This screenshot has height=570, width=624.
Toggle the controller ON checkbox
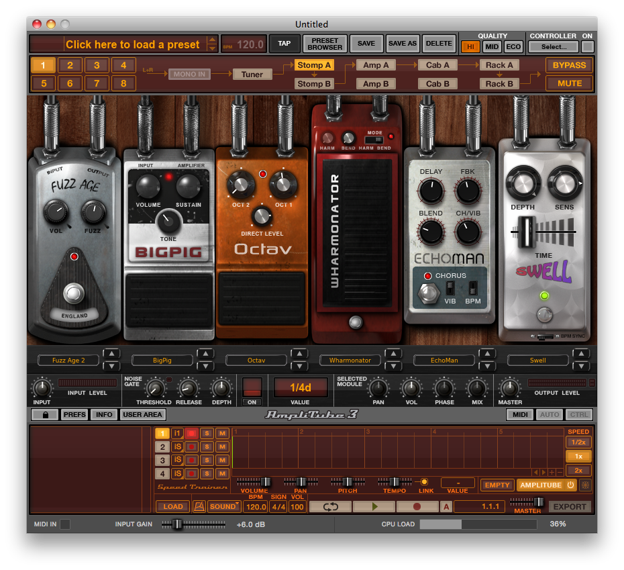click(587, 46)
